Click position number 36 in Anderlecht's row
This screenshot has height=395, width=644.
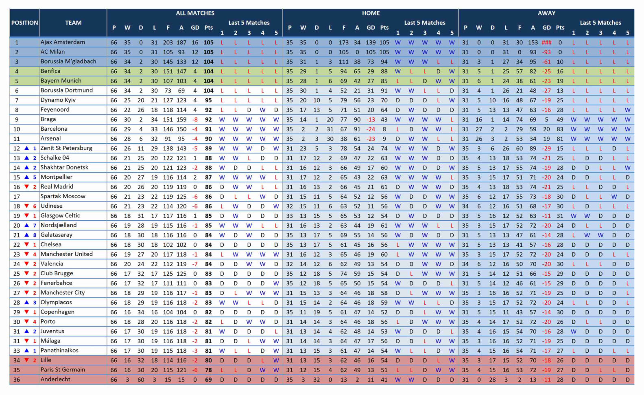17,380
